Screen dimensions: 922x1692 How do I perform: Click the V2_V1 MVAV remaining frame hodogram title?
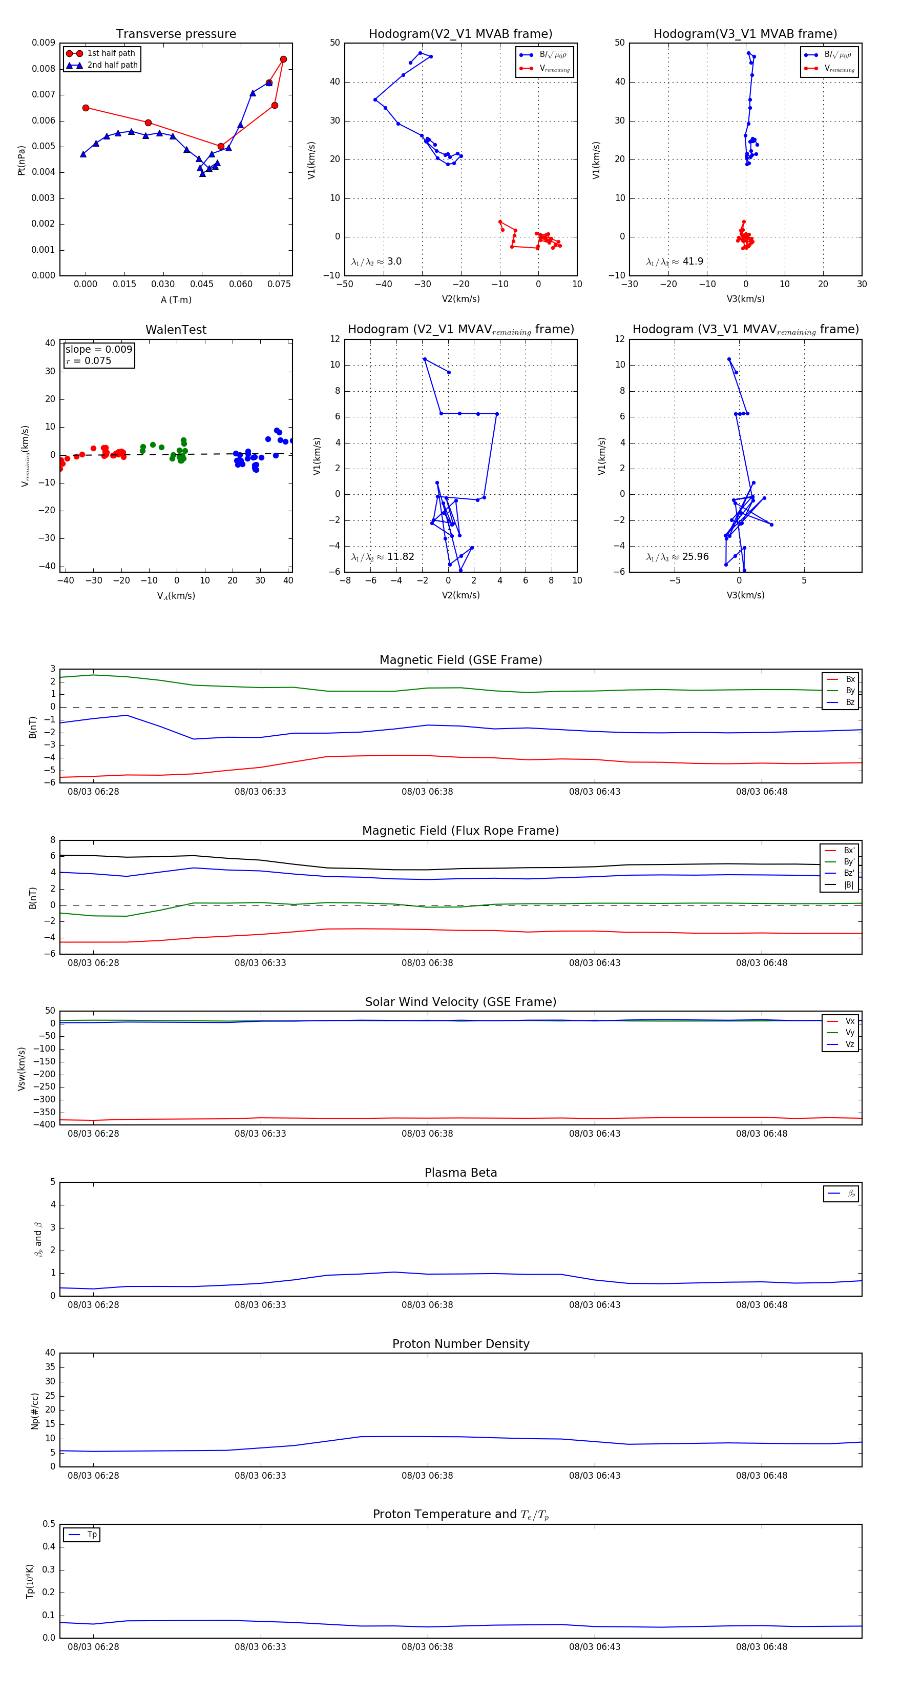pos(460,330)
